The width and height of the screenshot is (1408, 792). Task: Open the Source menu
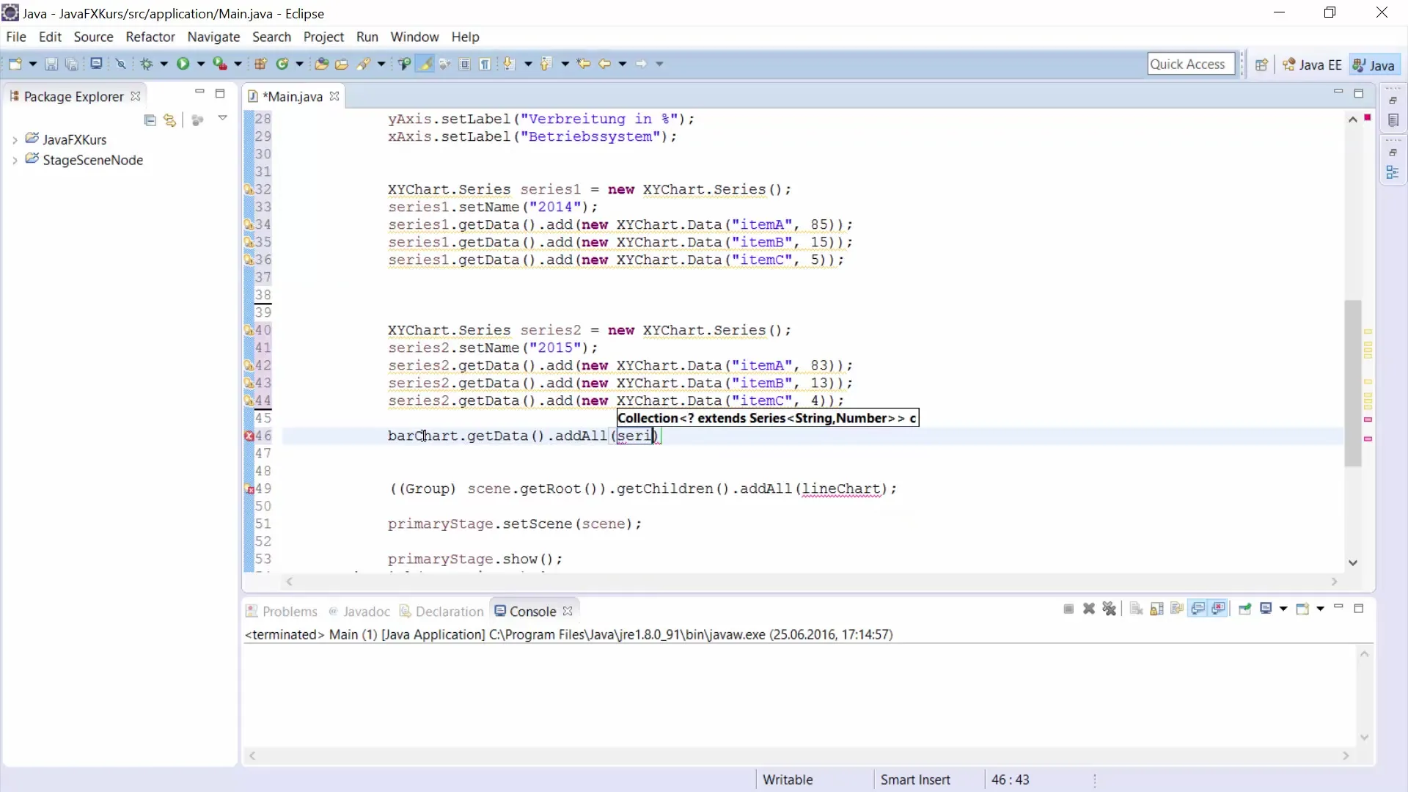tap(93, 37)
